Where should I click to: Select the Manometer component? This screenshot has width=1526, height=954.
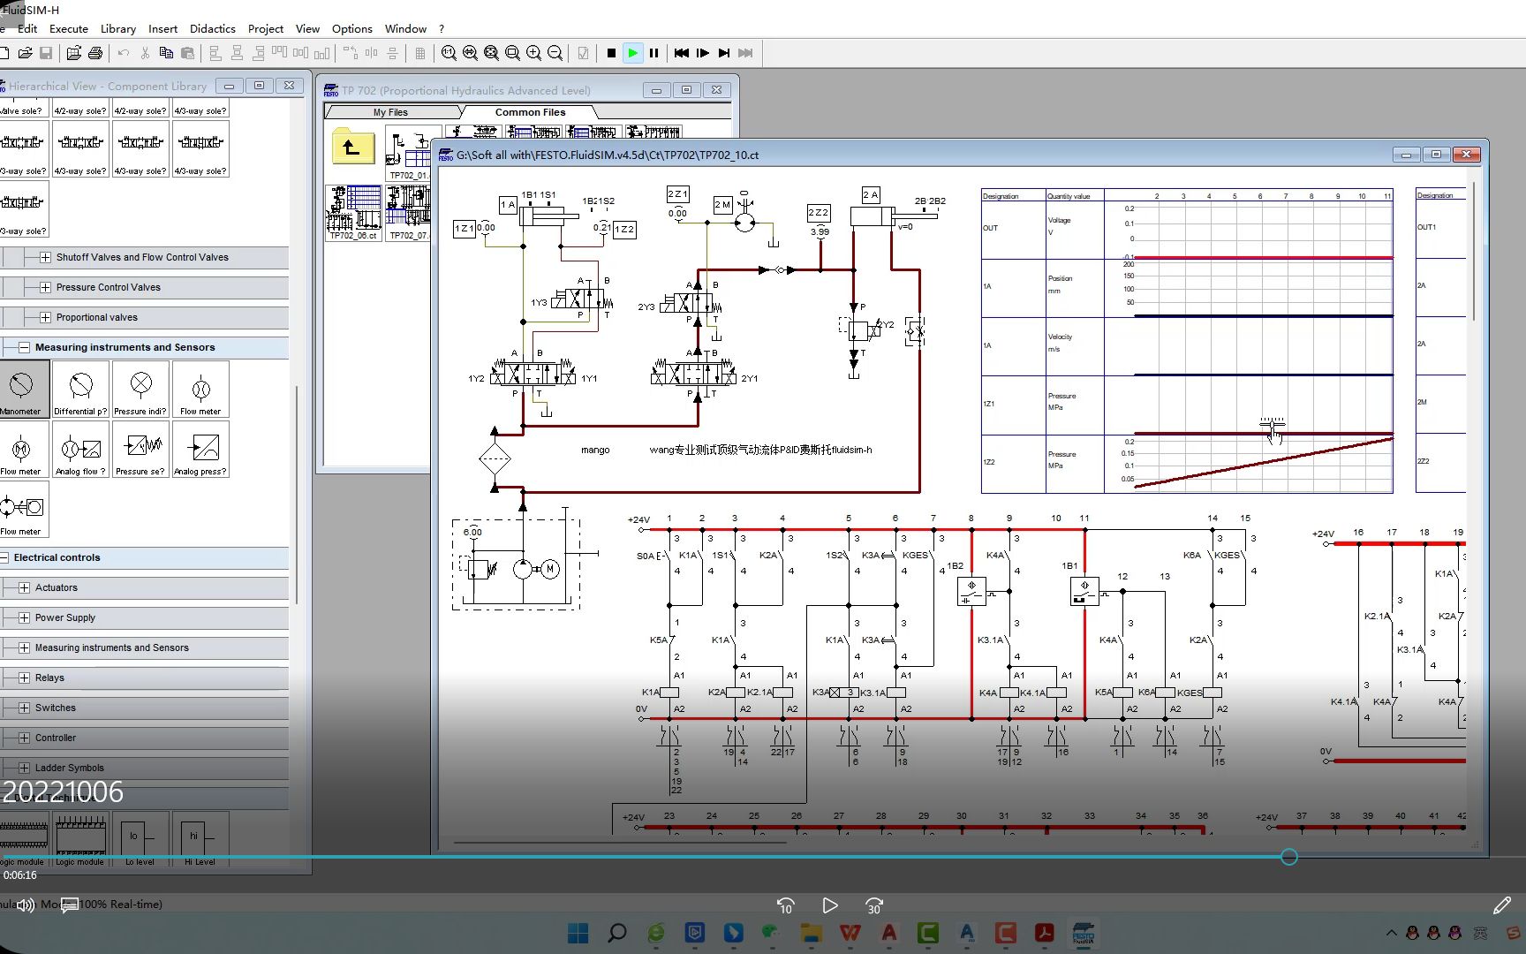(22, 389)
